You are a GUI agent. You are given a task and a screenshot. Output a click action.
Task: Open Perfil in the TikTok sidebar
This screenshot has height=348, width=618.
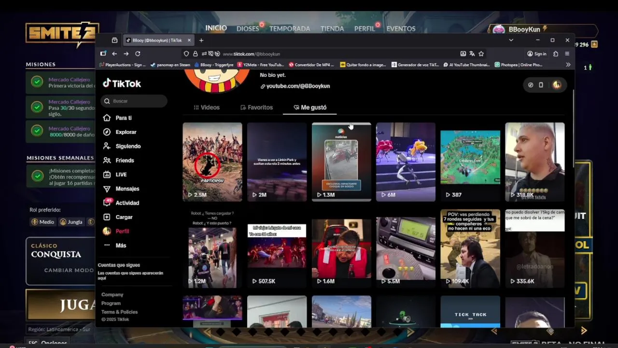tap(116, 231)
